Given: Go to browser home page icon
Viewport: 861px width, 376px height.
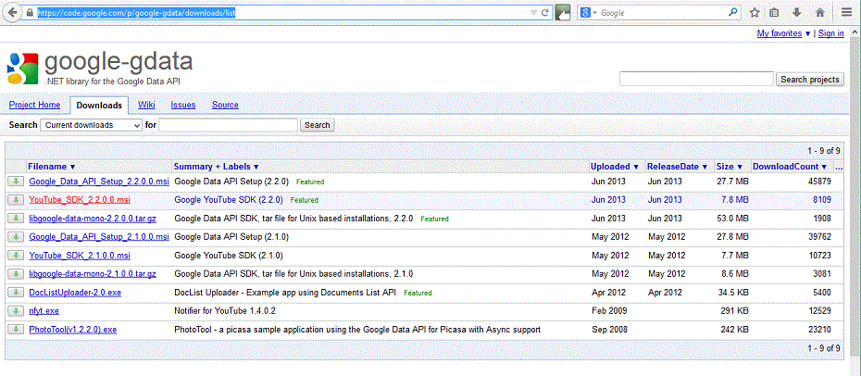Looking at the screenshot, I should coord(820,12).
